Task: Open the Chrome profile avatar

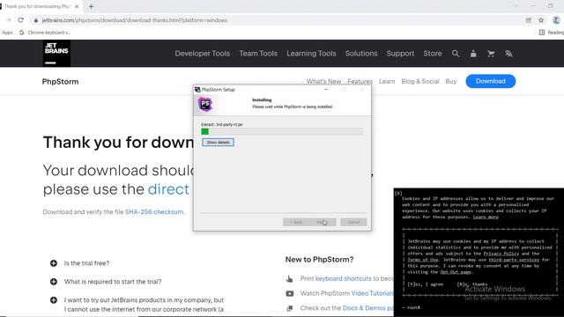Action: pos(556,20)
